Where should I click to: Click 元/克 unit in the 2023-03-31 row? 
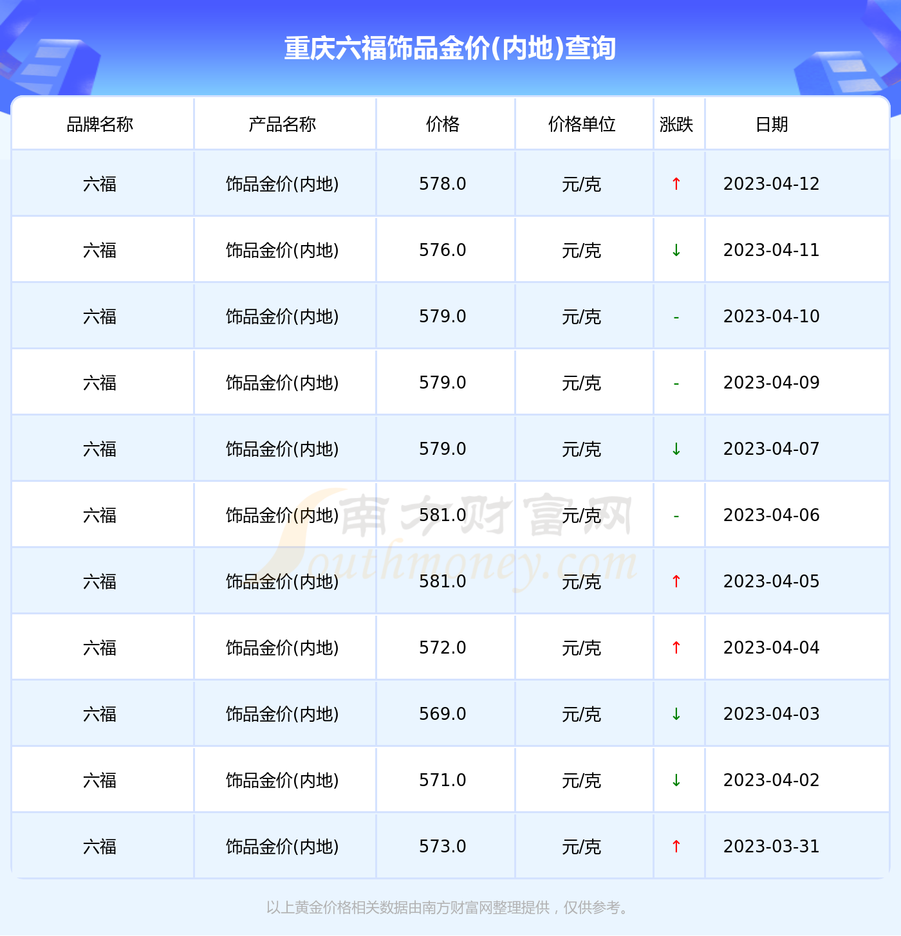tap(582, 847)
